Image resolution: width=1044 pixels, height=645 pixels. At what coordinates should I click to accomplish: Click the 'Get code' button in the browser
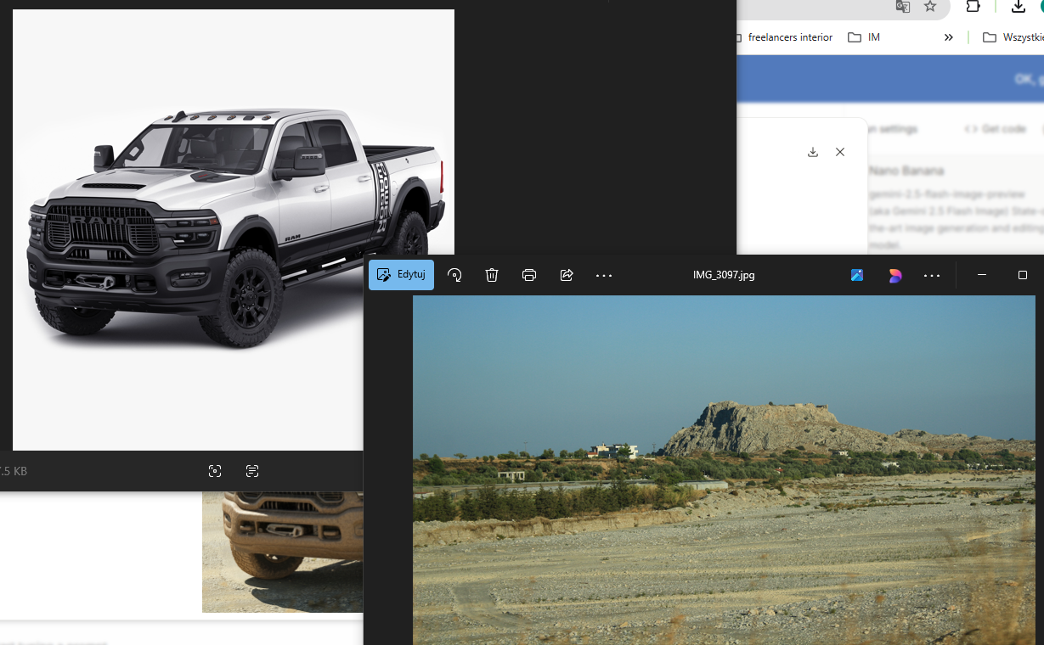(x=996, y=129)
